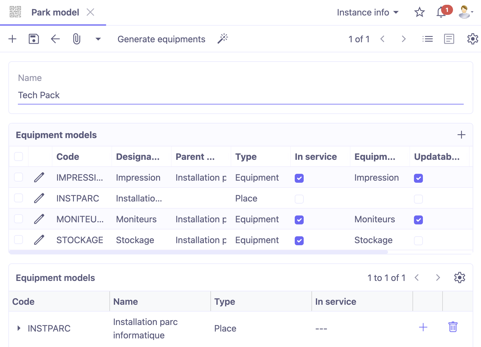Open the list view icon in the toolbar
Viewport: 481px width, 347px height.
427,39
